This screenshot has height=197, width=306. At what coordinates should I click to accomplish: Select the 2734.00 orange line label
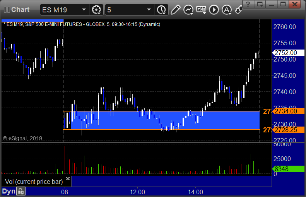tap(288, 111)
